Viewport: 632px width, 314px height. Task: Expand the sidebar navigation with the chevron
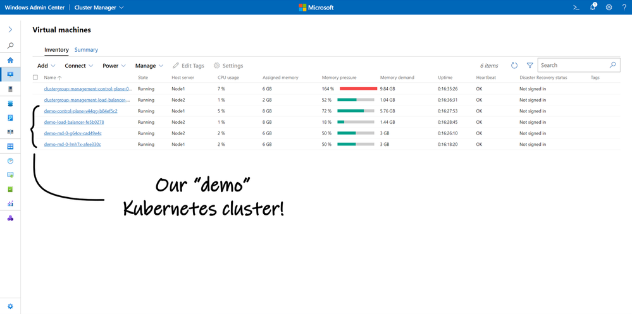click(x=11, y=30)
